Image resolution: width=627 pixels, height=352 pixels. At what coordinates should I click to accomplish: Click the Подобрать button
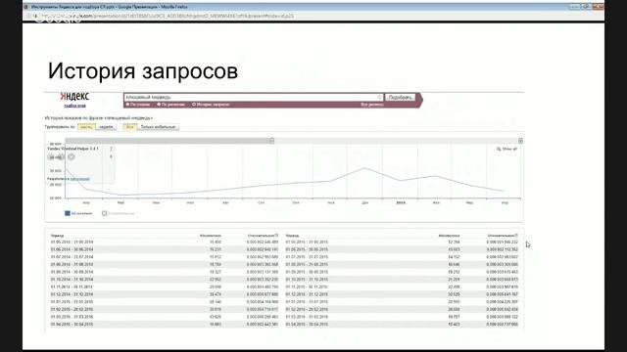tap(400, 98)
